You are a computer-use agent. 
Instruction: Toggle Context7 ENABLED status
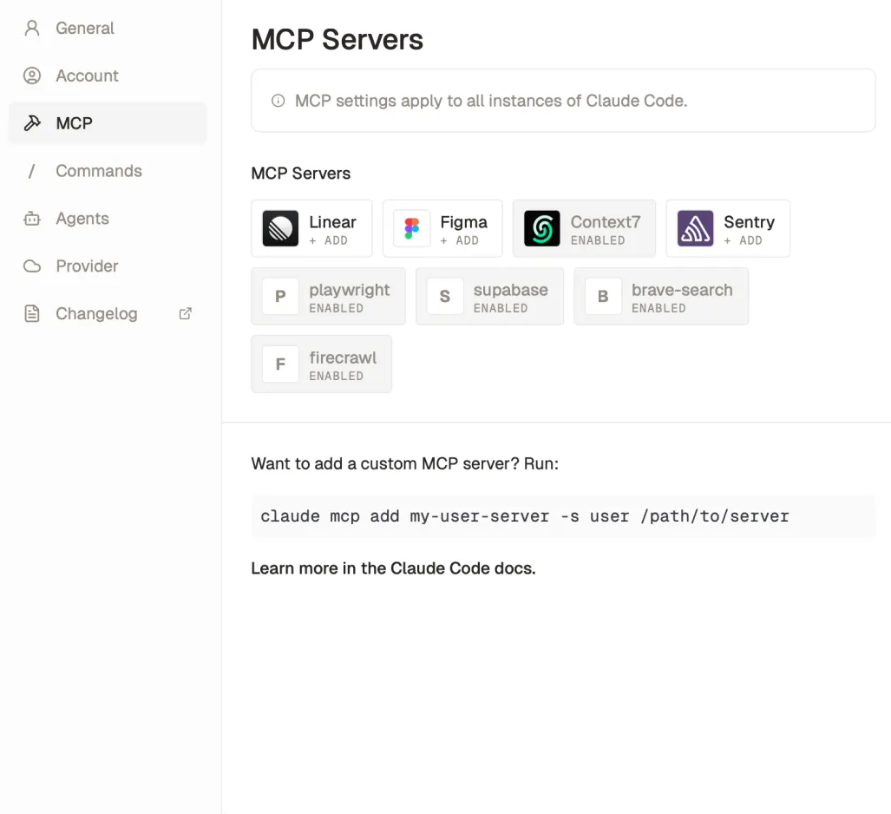click(x=598, y=240)
